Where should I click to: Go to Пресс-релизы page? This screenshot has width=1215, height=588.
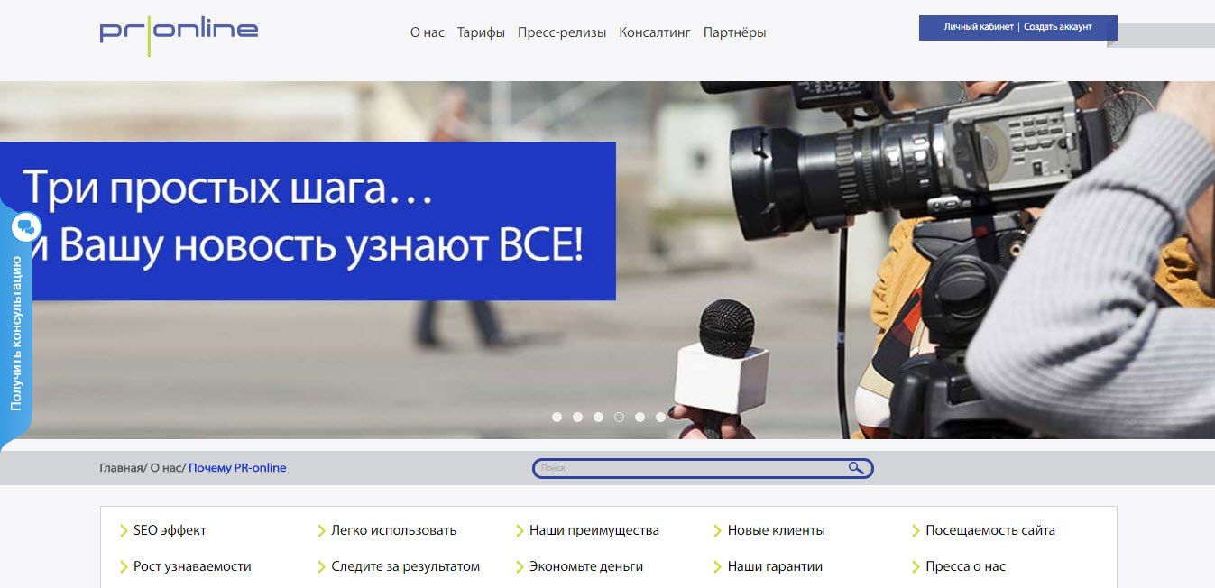point(562,32)
